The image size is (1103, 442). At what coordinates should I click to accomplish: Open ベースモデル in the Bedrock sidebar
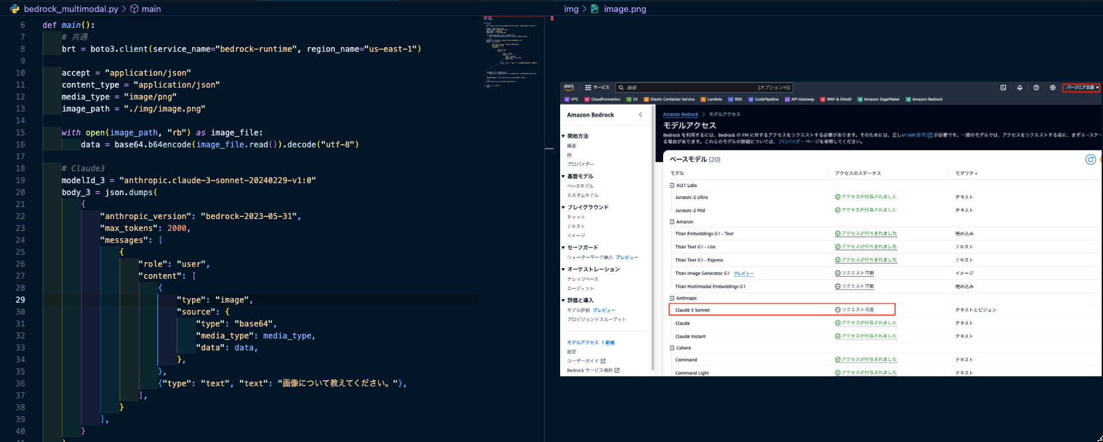click(581, 186)
